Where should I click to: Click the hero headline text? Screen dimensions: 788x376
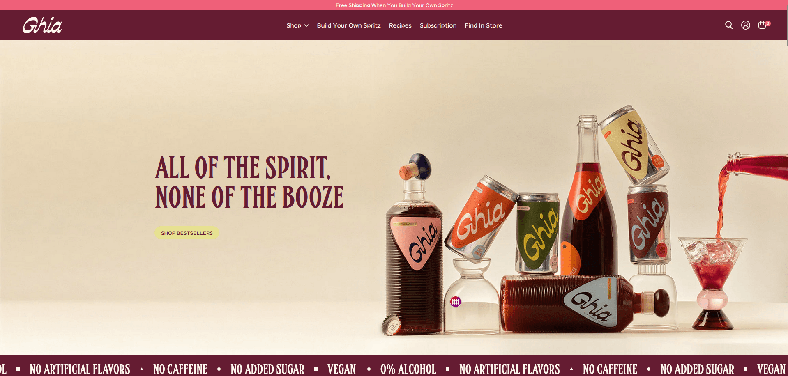click(x=249, y=182)
